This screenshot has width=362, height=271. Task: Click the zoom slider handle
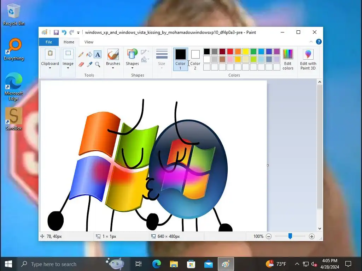point(290,236)
